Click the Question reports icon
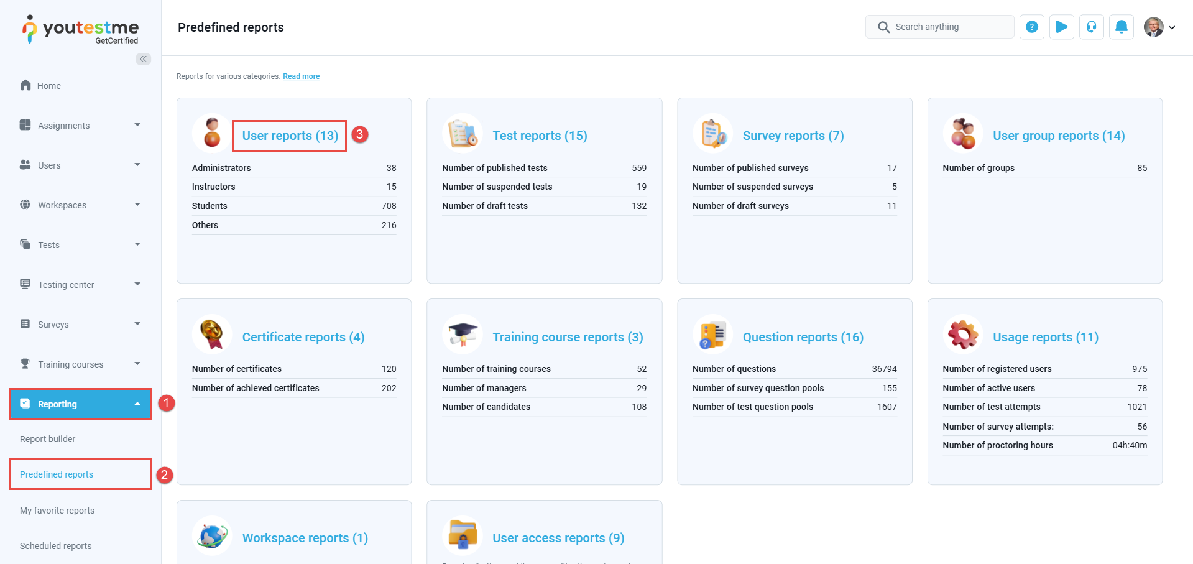 tap(713, 335)
